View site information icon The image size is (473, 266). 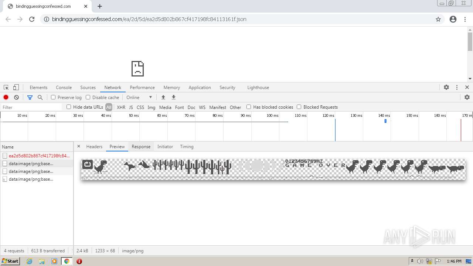click(47, 19)
